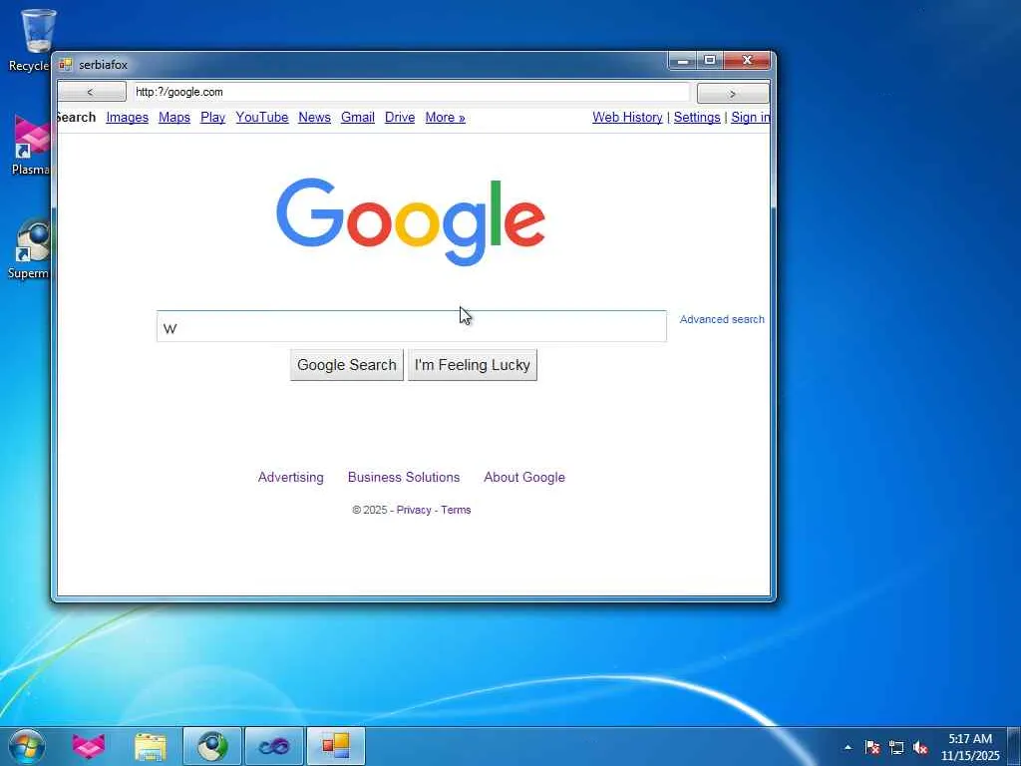Click the serbiafox back button
1021x766 pixels.
point(91,92)
